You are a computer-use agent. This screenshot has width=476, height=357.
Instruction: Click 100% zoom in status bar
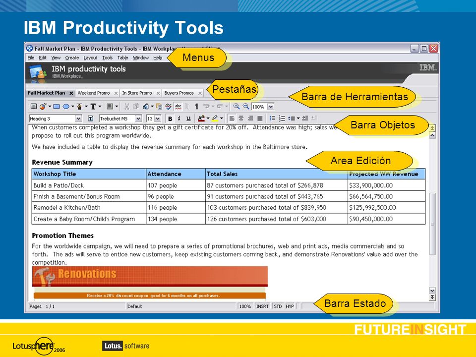(245, 306)
